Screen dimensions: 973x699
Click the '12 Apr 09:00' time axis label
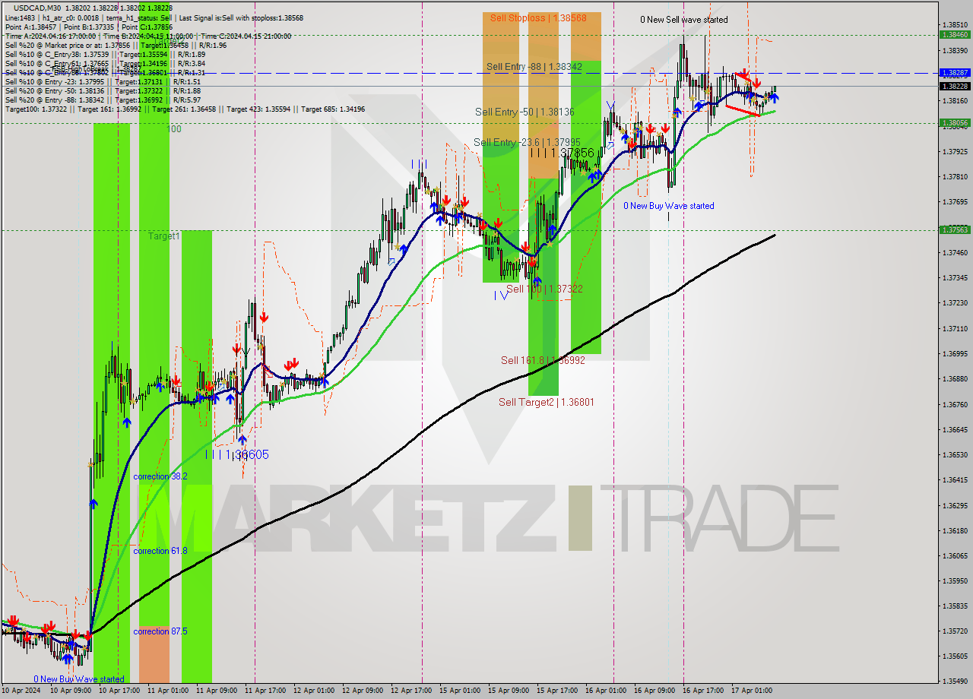click(363, 691)
